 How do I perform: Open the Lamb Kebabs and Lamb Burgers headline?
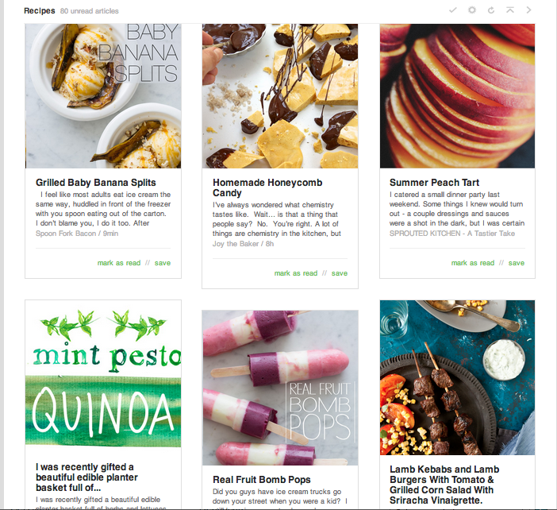coord(444,485)
